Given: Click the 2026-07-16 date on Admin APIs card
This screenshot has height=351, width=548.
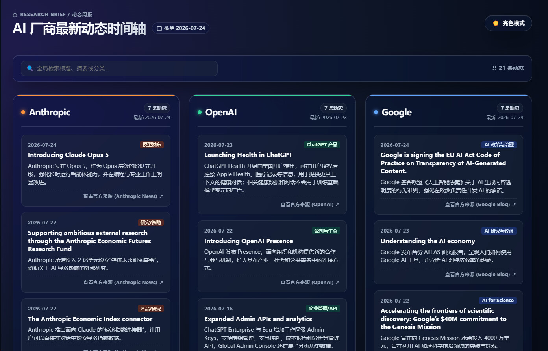Looking at the screenshot, I should [218, 309].
